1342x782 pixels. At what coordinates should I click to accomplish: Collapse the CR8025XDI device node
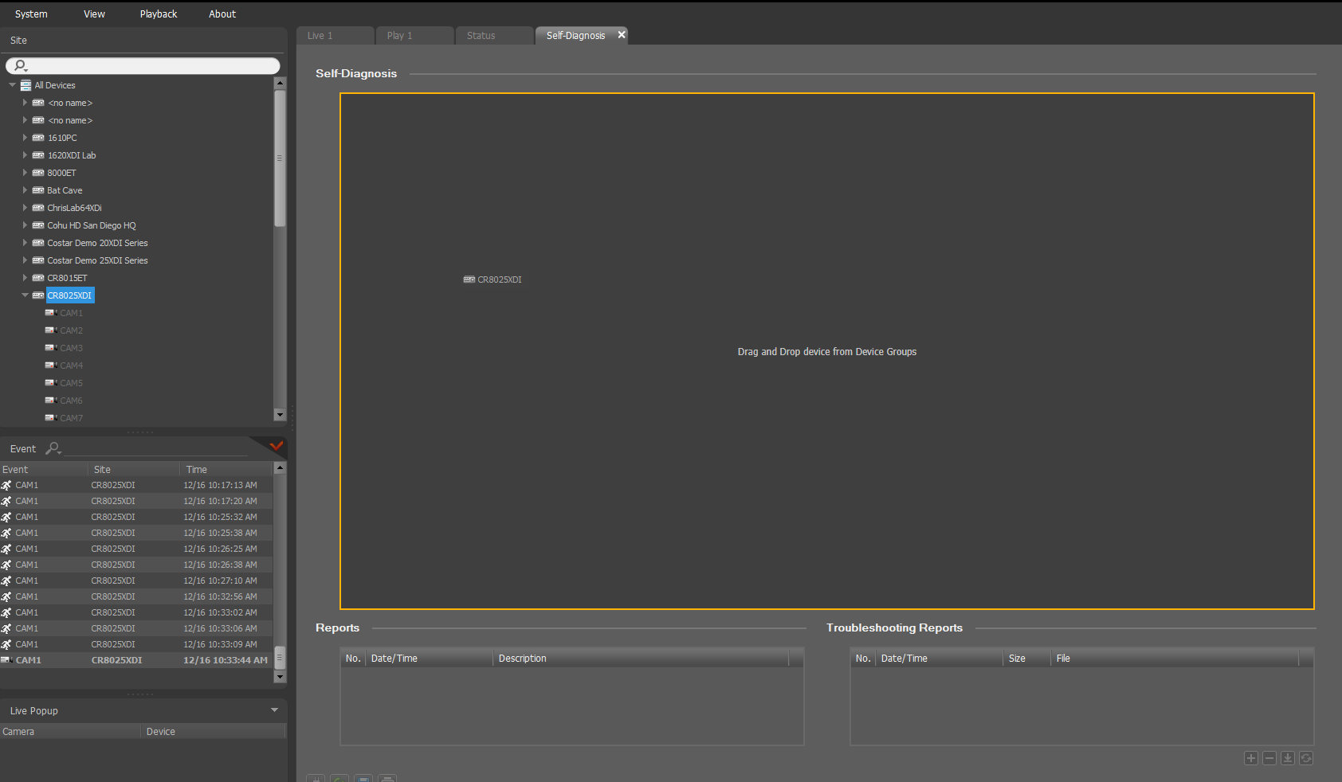click(x=25, y=295)
